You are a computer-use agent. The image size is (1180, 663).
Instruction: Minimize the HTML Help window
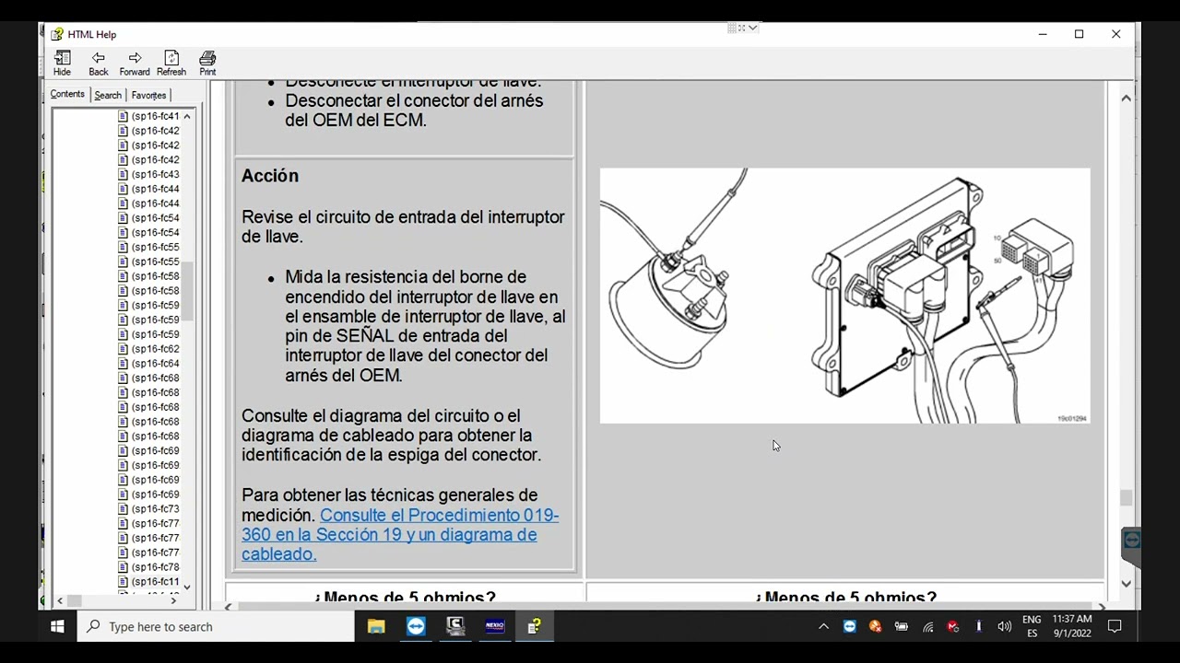tap(1043, 34)
